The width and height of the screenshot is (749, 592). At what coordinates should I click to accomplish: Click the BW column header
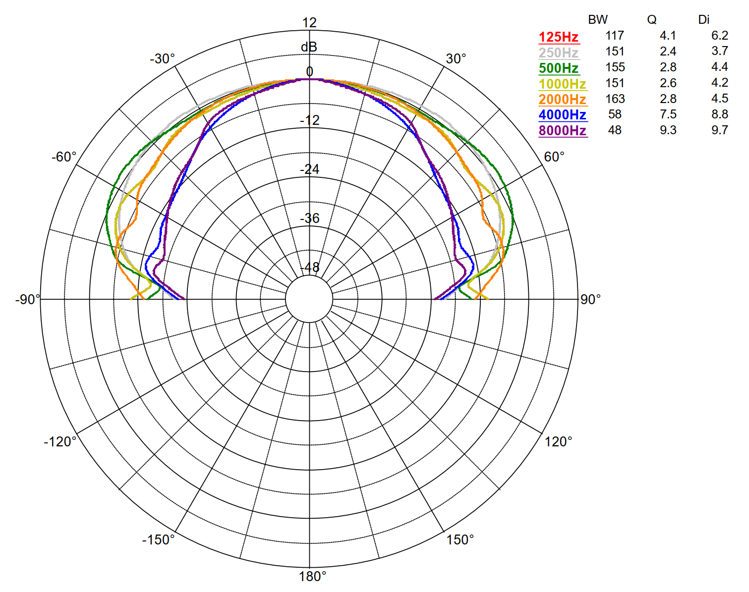pyautogui.click(x=598, y=20)
